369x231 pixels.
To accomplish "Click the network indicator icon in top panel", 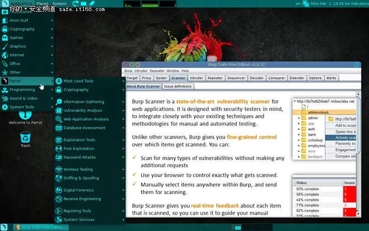I will coord(306,3).
